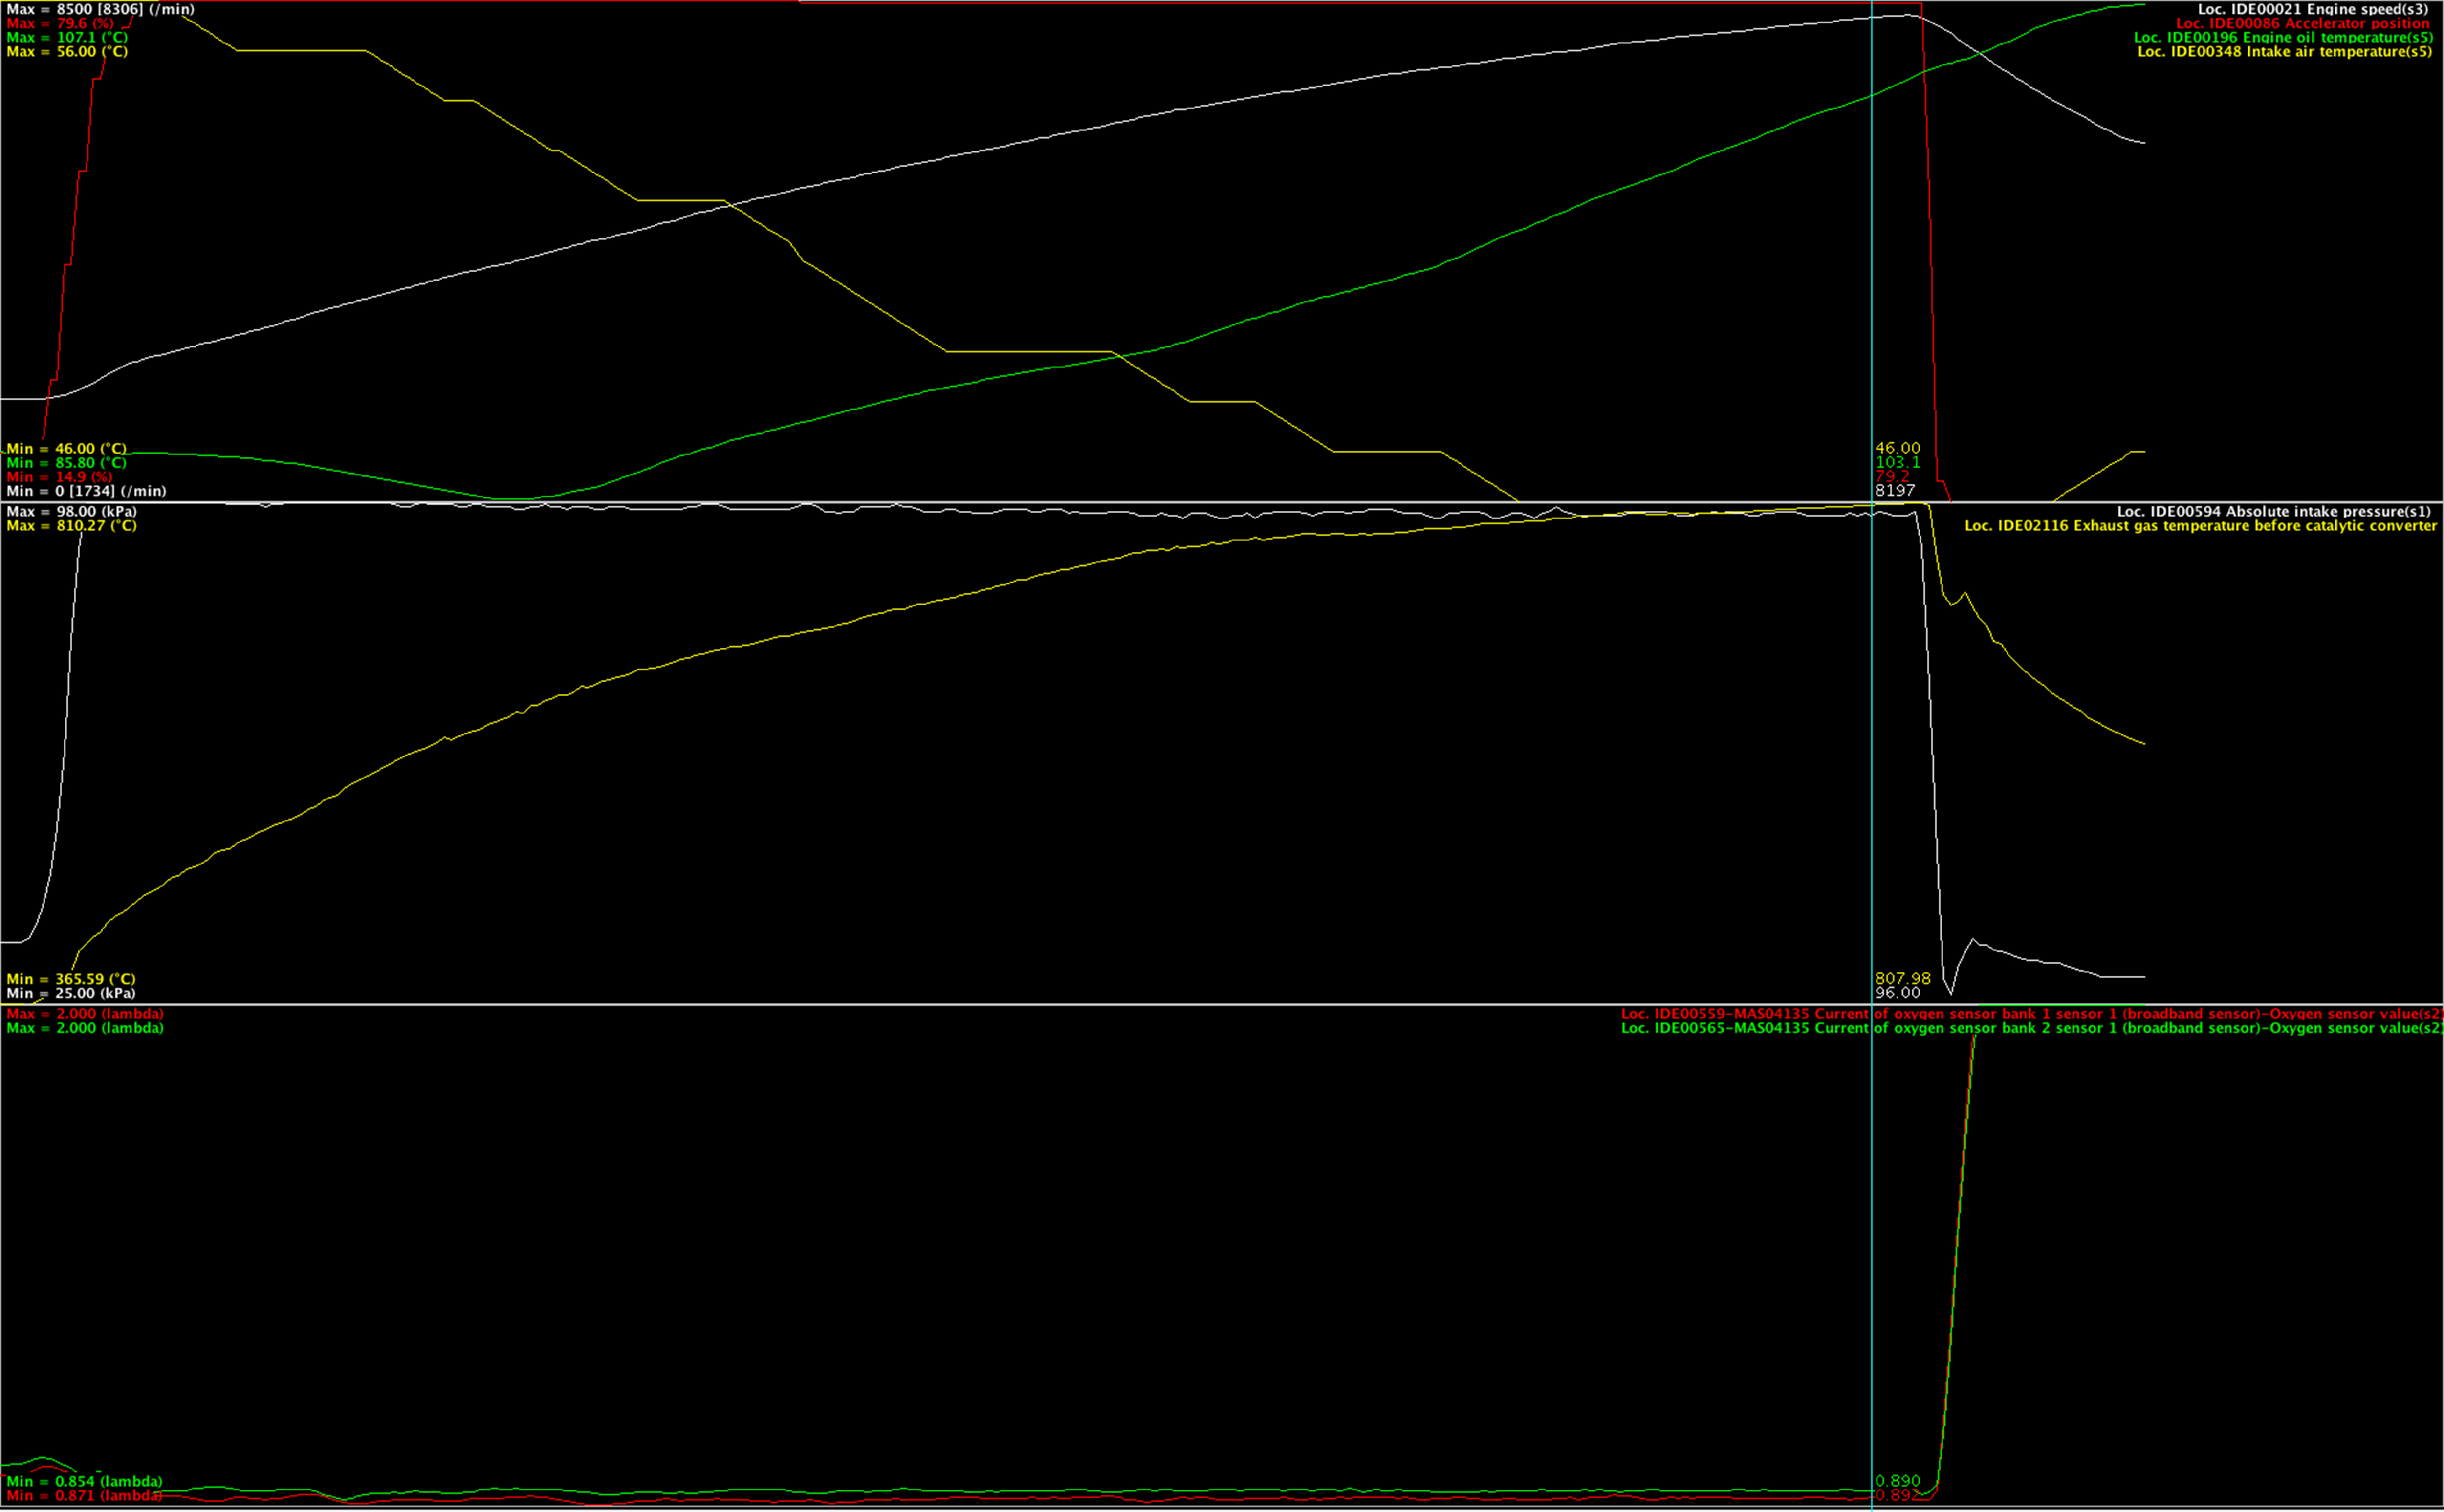
Task: Click the Absolute intake pressure legend label
Action: [x=2273, y=511]
